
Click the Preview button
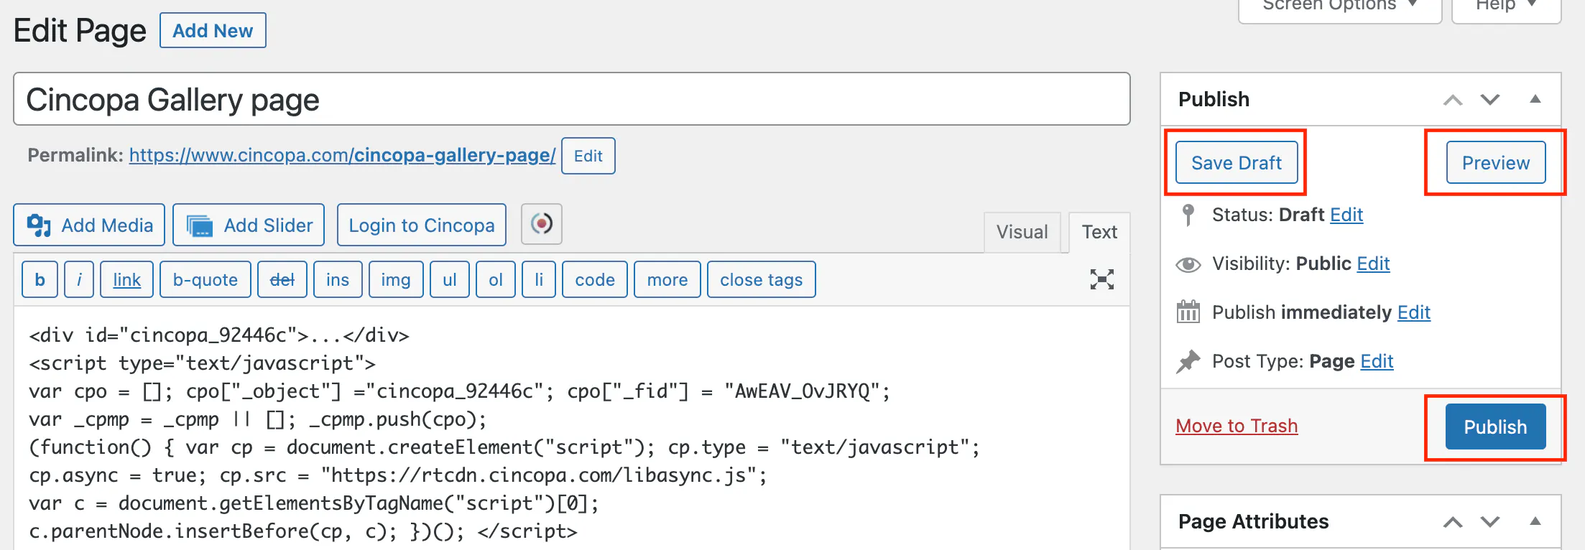click(1496, 162)
